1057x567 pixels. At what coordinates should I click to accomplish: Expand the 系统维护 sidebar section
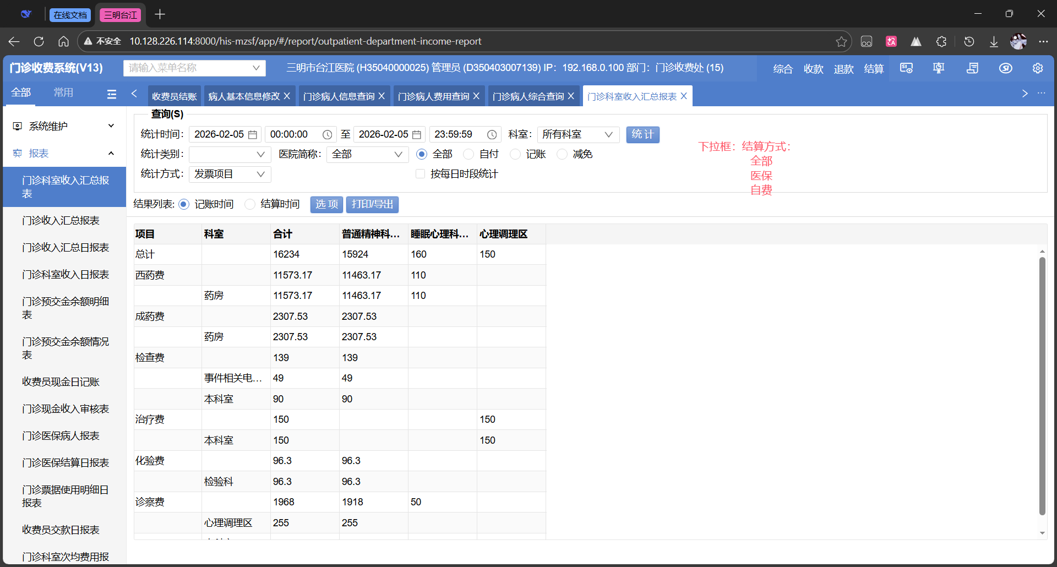[64, 126]
